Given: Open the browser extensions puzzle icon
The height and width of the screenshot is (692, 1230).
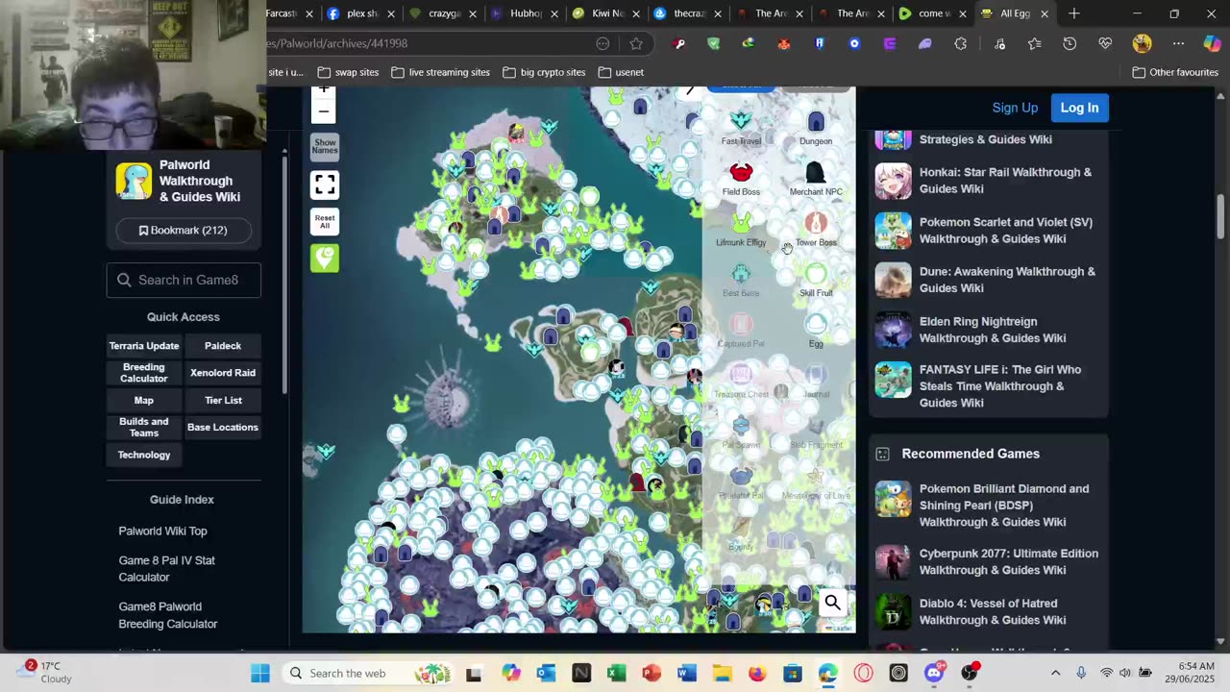Looking at the screenshot, I should pos(961,43).
